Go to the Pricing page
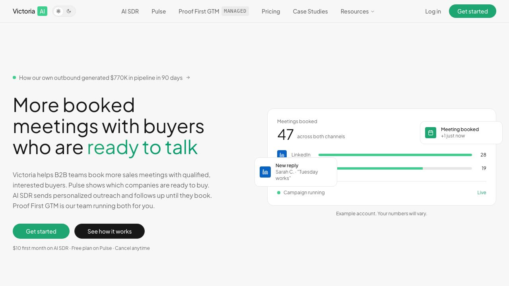 point(271,11)
